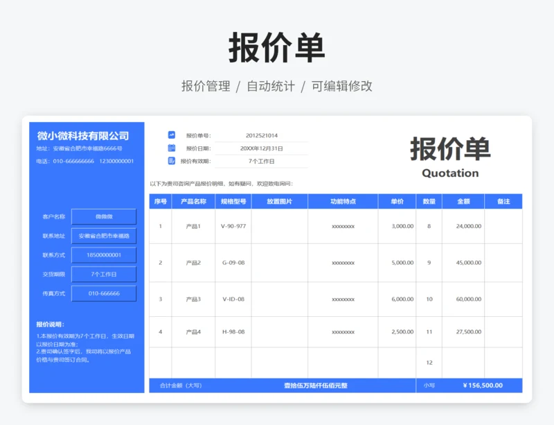554x425 pixels.
Task: Click the 序号 column header
Action: (x=161, y=201)
